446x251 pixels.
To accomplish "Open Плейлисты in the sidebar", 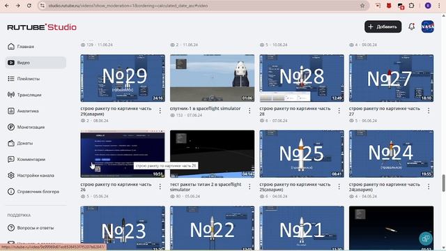I will (36, 79).
